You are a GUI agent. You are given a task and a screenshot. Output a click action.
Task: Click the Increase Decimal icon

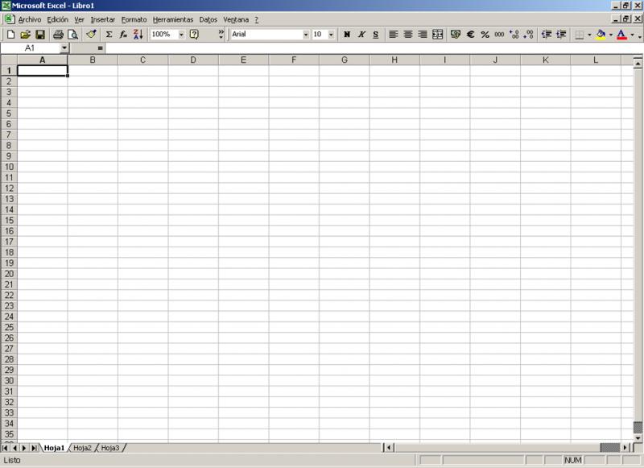tap(514, 35)
